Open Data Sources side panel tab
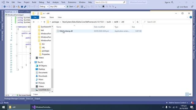 pos(2,35)
